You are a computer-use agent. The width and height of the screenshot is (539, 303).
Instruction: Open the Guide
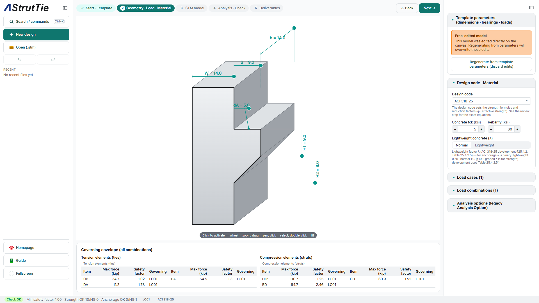coord(36,261)
